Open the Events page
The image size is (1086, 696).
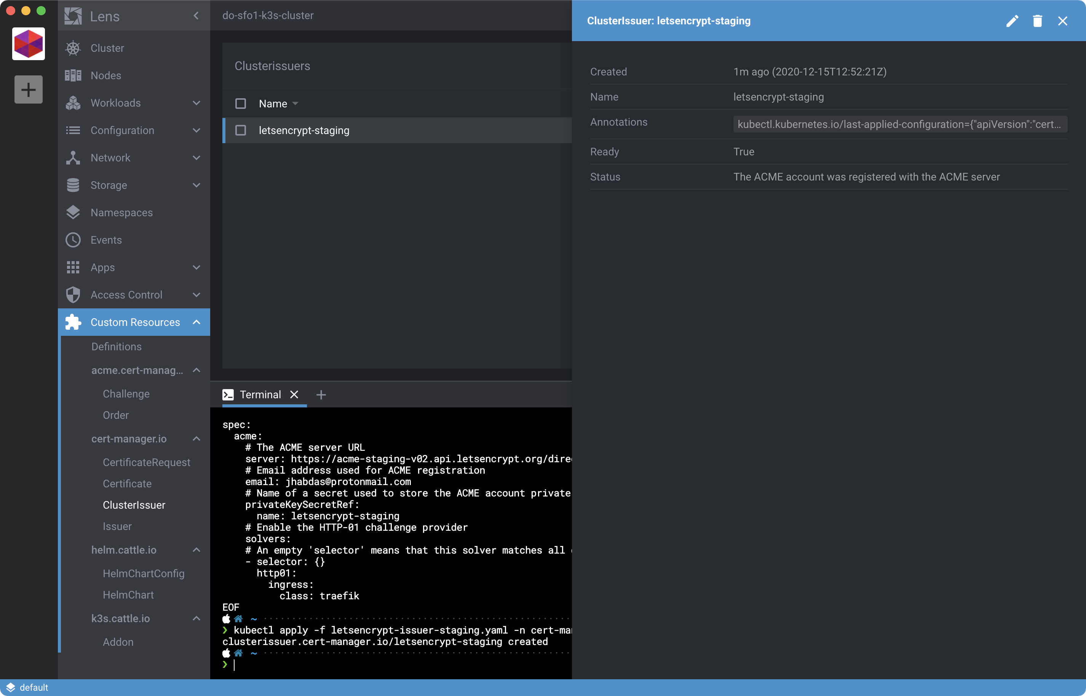pyautogui.click(x=106, y=240)
